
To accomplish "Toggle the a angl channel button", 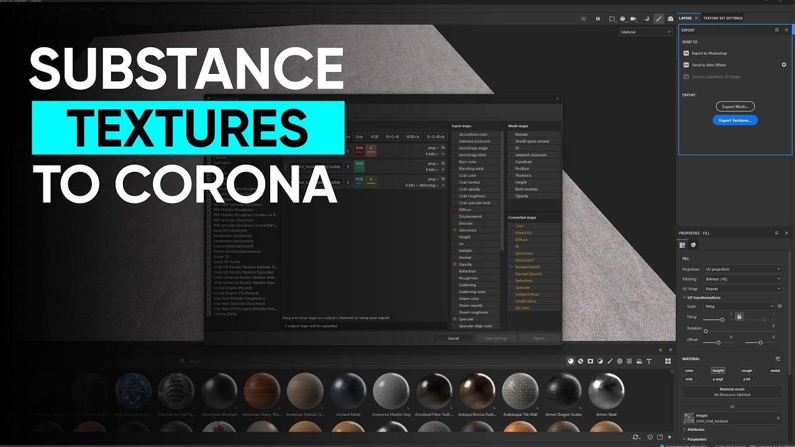I will click(718, 379).
